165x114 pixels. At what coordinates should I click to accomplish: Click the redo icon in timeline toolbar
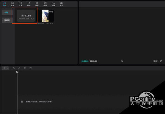coord(19,68)
